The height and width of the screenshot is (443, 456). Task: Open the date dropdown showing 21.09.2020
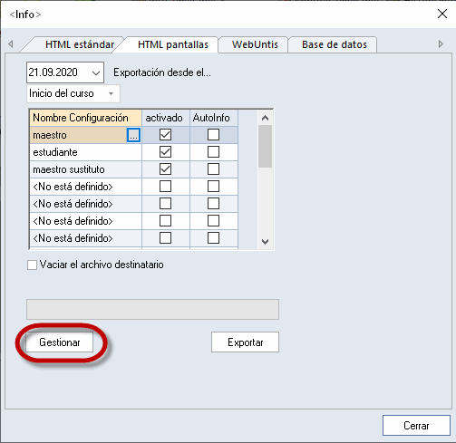point(96,72)
